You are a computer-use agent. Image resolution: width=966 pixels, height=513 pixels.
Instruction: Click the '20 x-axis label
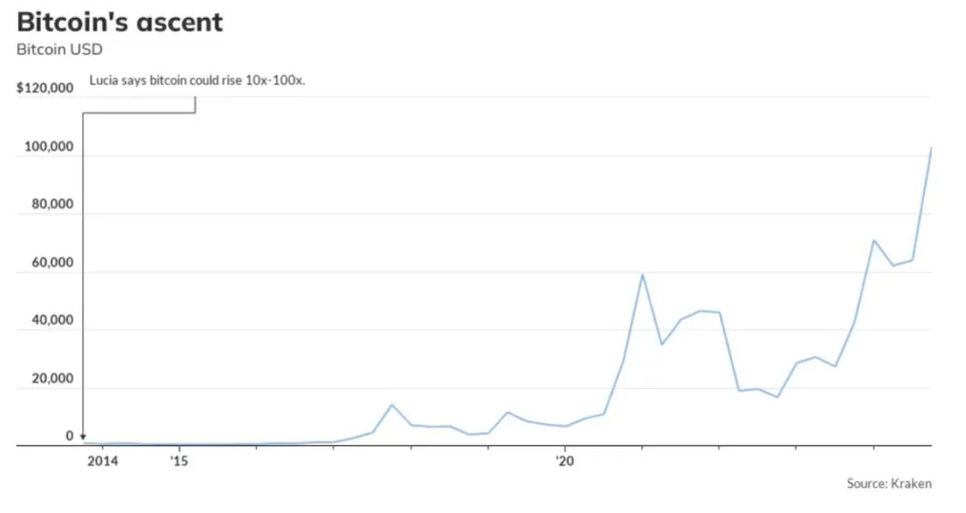(x=564, y=461)
